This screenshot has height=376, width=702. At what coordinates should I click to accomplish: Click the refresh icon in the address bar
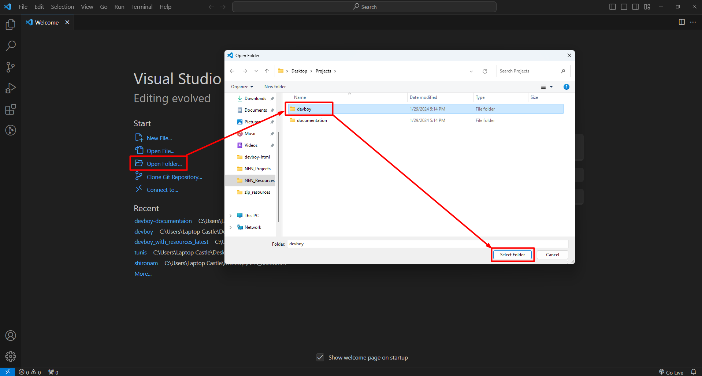coord(484,71)
